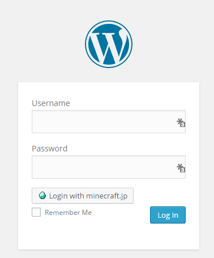
Task: Open the WordPress logo link
Action: click(x=109, y=44)
